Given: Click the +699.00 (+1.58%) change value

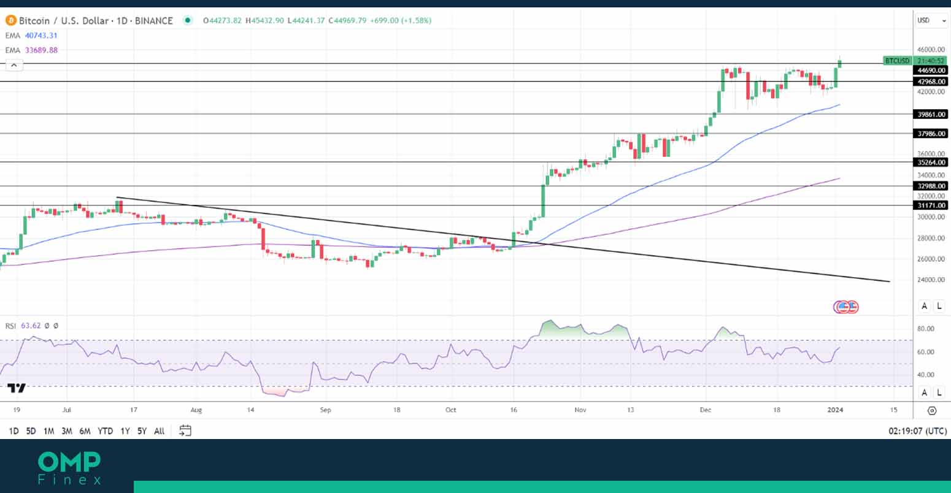Looking at the screenshot, I should (401, 20).
